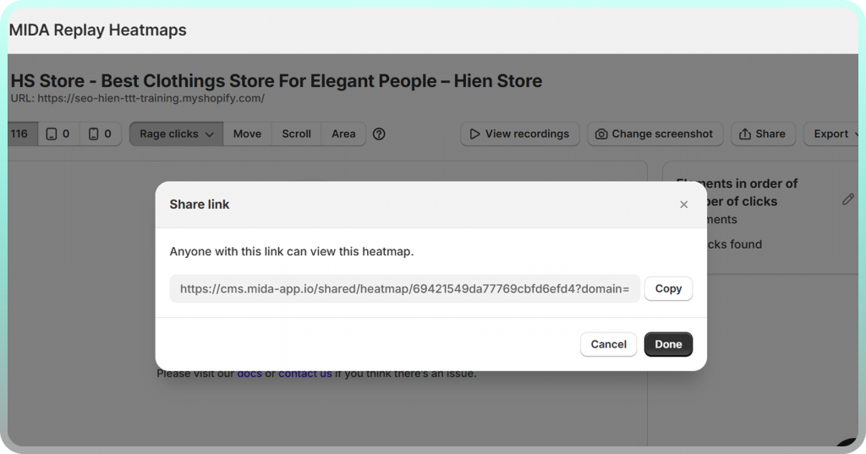866x454 pixels.
Task: Open the docs link
Action: point(249,373)
